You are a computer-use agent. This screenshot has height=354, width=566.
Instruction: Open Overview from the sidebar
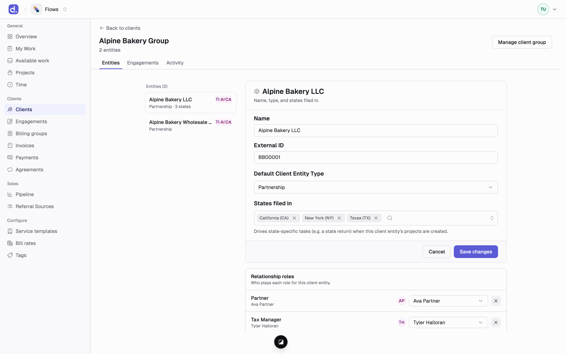pos(45,36)
